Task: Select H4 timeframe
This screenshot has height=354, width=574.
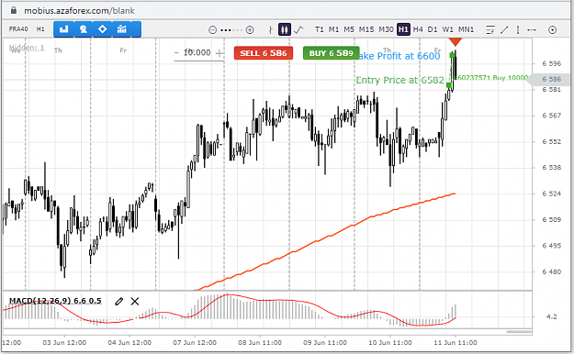Action: pyautogui.click(x=418, y=29)
